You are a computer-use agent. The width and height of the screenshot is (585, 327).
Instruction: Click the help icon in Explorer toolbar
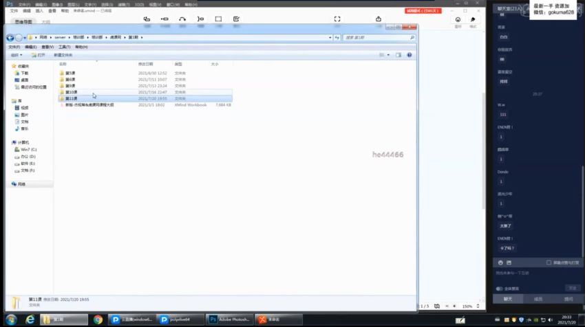(409, 55)
